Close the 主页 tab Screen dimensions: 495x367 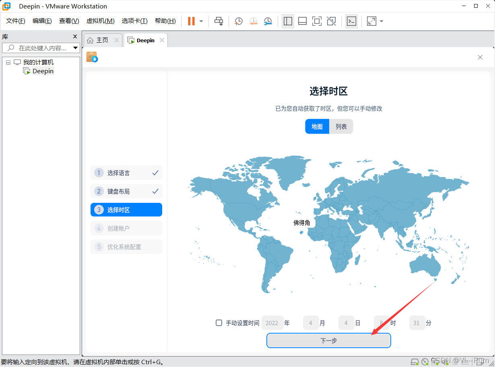click(x=116, y=40)
